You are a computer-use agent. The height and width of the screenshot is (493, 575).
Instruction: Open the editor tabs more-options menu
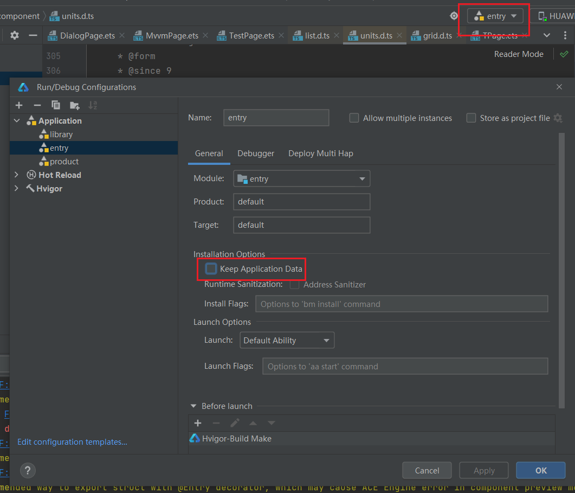click(x=565, y=35)
